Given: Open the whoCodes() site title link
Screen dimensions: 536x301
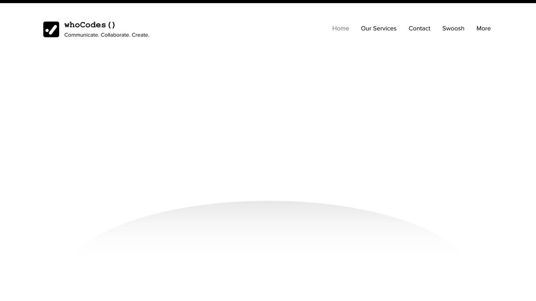Looking at the screenshot, I should pos(90,25).
